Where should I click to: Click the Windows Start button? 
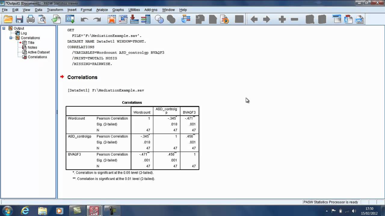click(x=8, y=211)
